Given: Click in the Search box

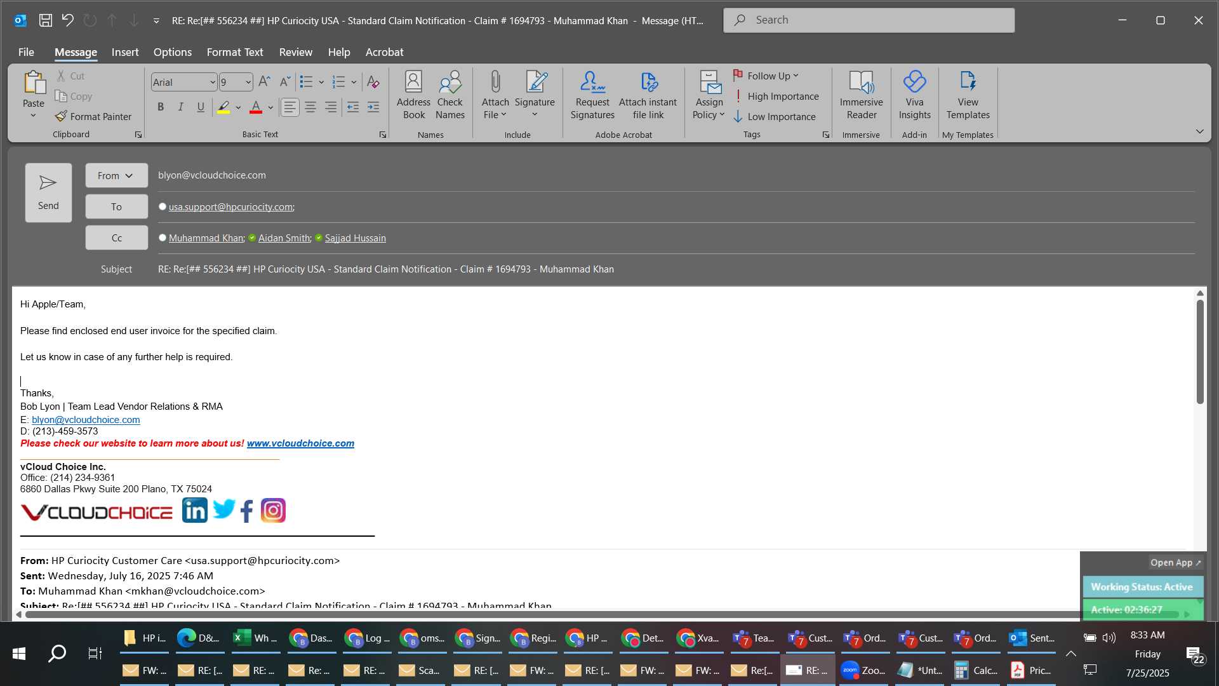Looking at the screenshot, I should coord(869,20).
